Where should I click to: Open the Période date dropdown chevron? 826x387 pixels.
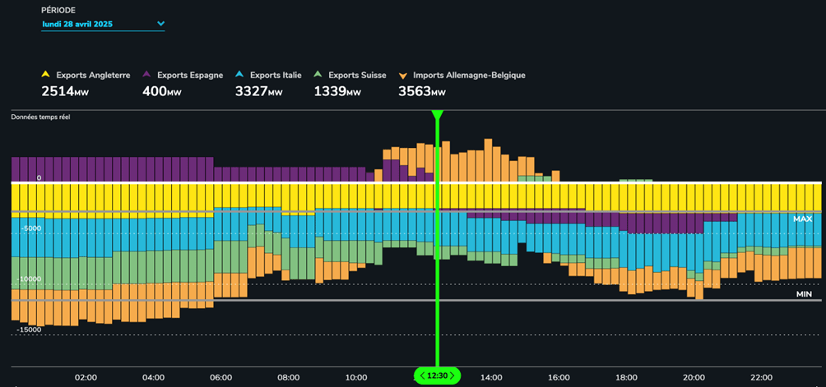(x=160, y=24)
